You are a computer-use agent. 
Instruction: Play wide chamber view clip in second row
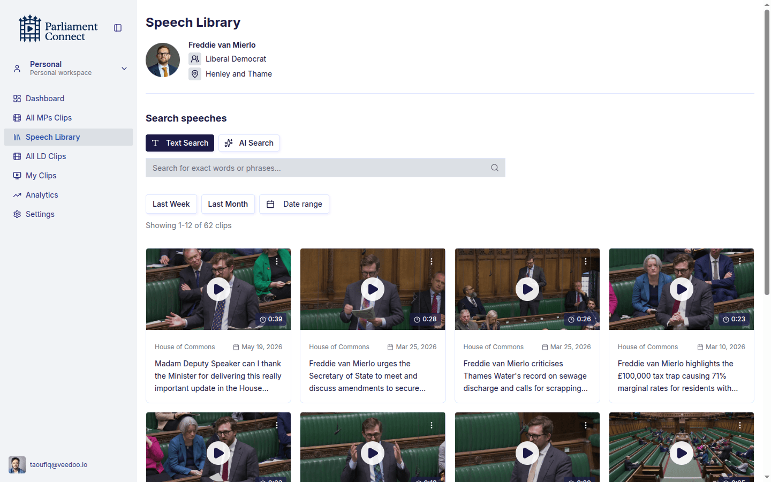[682, 453]
